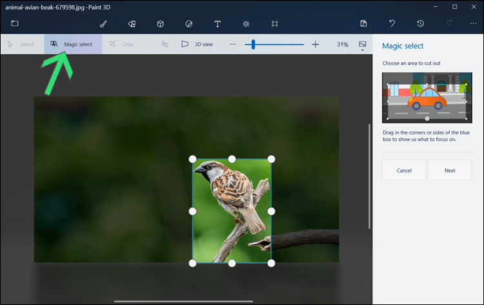Click the right-middle selection handle
Viewport: 484px width, 305px height.
coord(271,211)
